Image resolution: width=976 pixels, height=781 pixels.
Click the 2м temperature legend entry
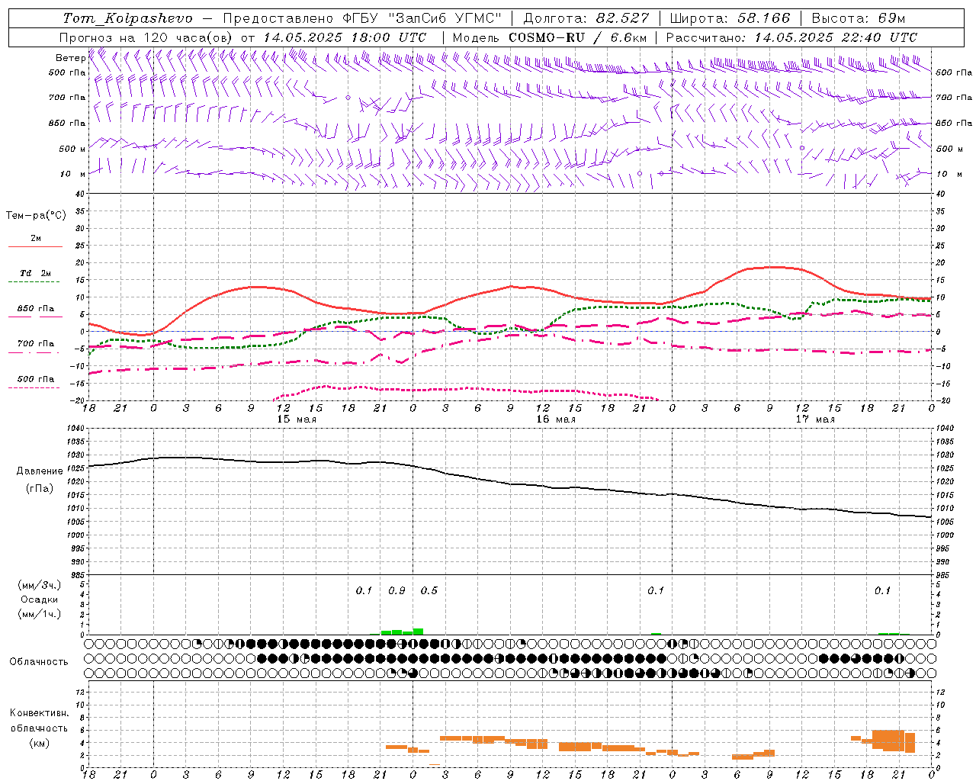pyautogui.click(x=36, y=239)
